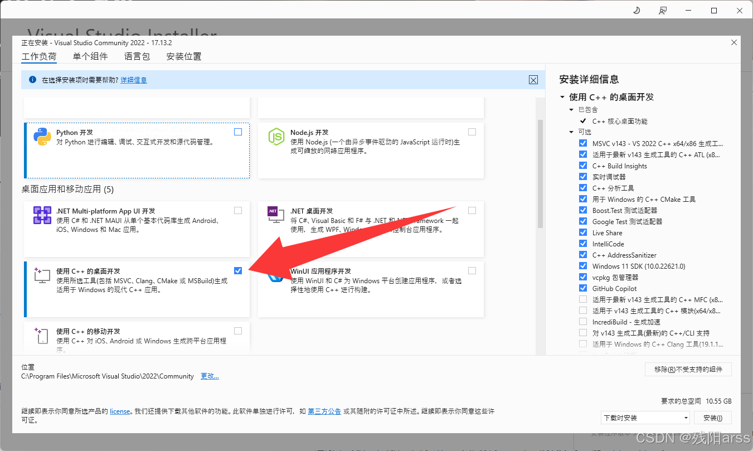
Task: Check the v143 C++ modules (x64/x86) option
Action: (x=583, y=311)
